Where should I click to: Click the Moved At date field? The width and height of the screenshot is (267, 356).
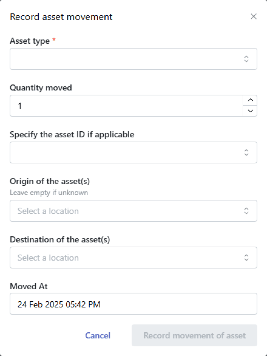[x=133, y=304]
